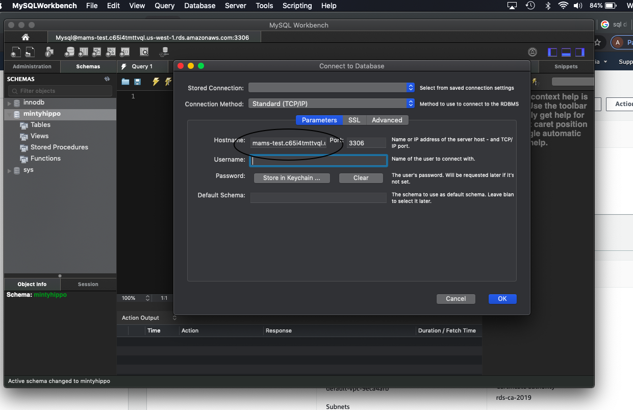633x410 pixels.
Task: Open Action Output type dropdown
Action: pos(148,318)
